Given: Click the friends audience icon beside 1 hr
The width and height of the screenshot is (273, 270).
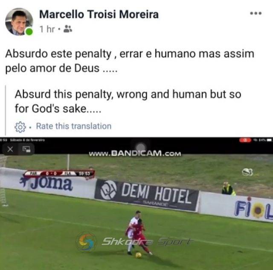Looking at the screenshot, I should pos(67,29).
